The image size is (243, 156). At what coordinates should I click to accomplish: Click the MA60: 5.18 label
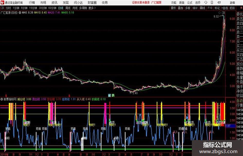[x=68, y=13]
